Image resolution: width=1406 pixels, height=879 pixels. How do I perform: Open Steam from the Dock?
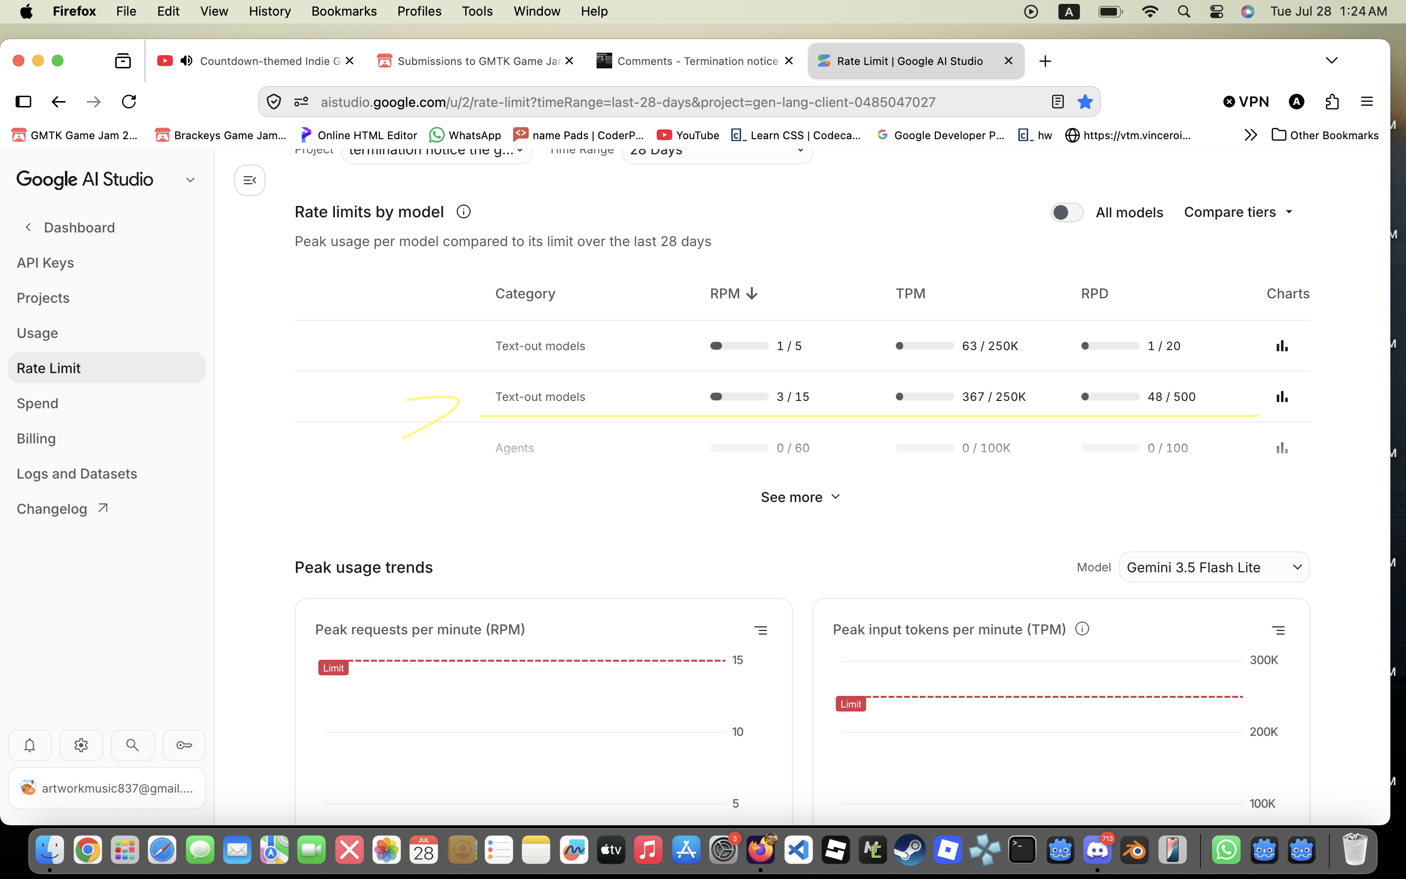(910, 851)
